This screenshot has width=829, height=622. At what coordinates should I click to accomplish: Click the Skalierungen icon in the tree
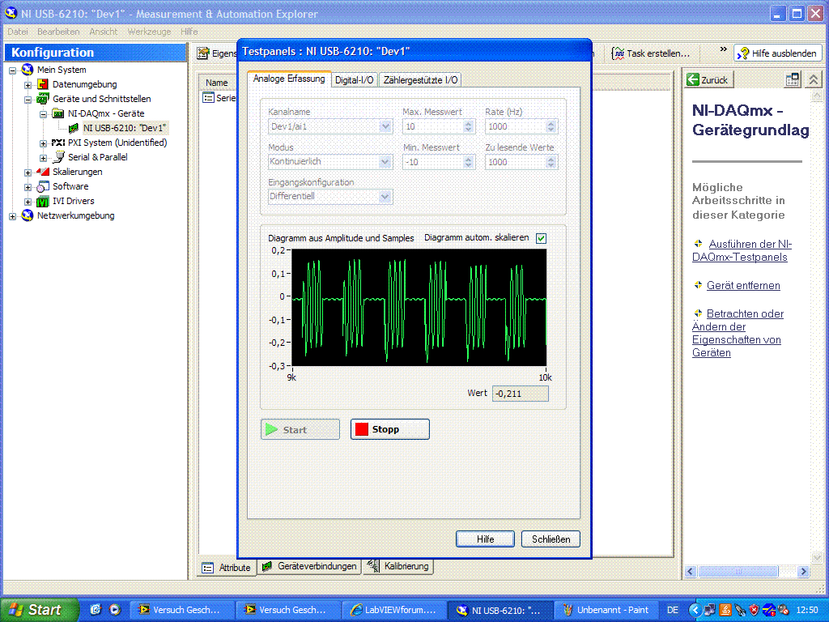(44, 172)
